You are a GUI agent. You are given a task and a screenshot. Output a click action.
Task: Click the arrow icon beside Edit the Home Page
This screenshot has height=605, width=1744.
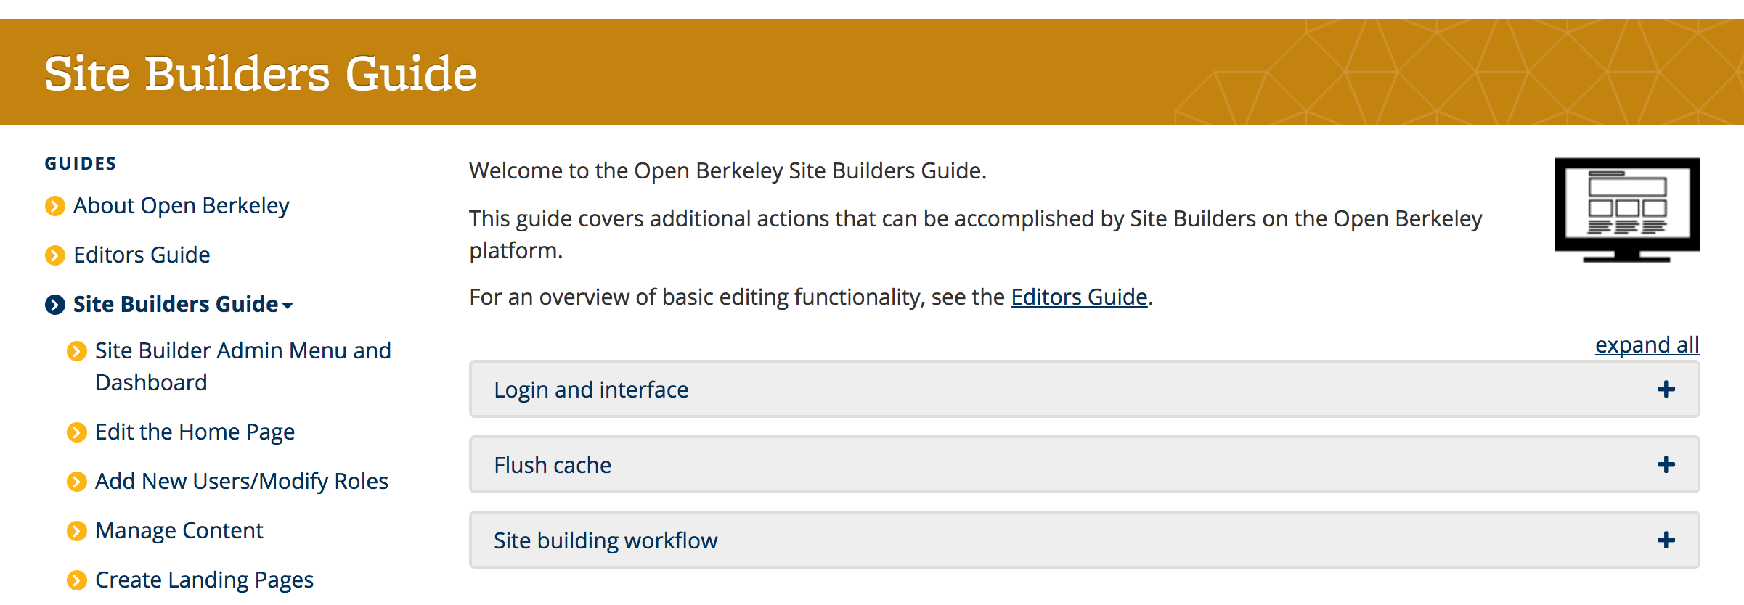coord(77,432)
